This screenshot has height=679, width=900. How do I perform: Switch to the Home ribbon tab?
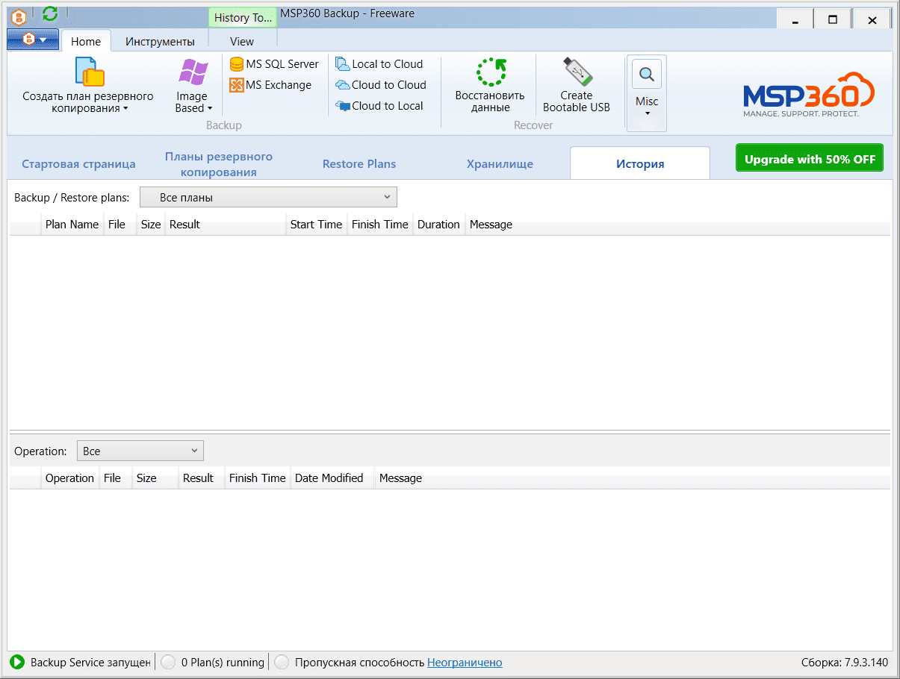point(86,41)
